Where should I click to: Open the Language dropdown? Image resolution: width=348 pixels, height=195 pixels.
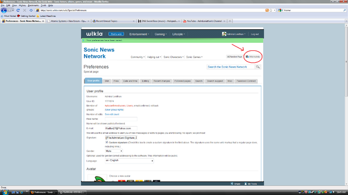click(x=129, y=161)
